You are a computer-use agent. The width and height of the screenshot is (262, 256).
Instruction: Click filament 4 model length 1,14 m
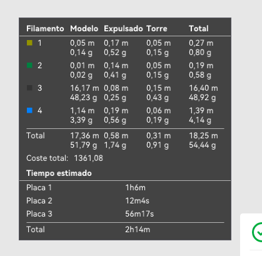tap(82, 111)
